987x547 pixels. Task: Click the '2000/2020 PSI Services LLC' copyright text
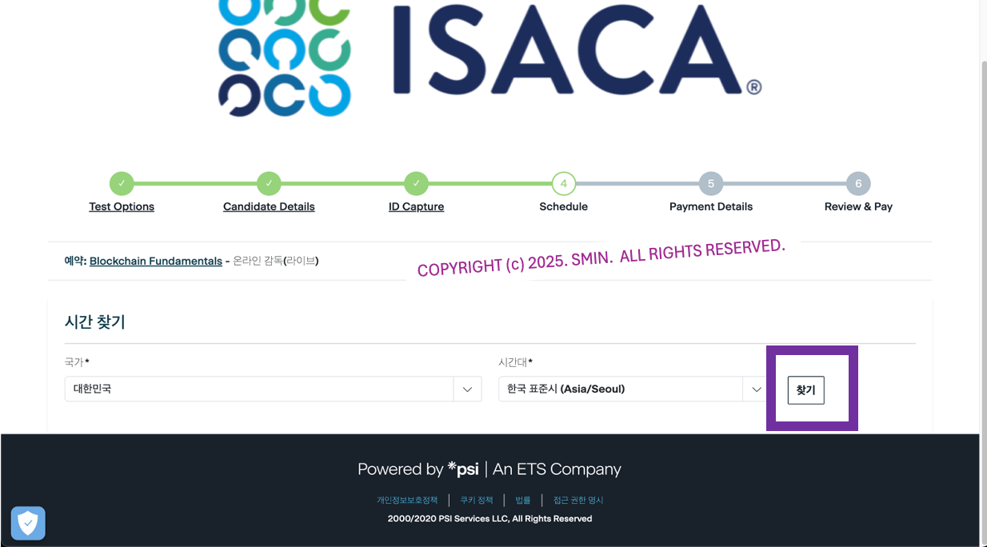point(490,519)
